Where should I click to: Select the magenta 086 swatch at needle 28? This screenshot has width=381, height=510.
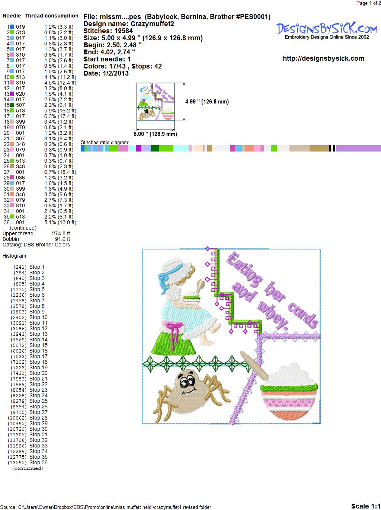pyautogui.click(x=12, y=178)
